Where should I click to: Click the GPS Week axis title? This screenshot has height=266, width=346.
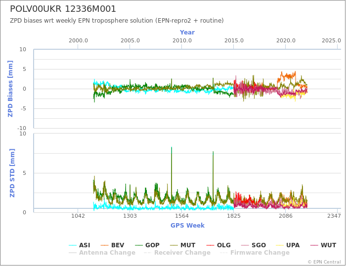pyautogui.click(x=187, y=225)
